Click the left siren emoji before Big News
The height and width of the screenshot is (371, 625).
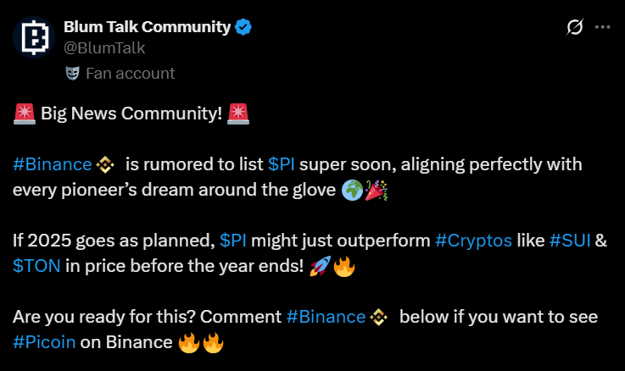(24, 114)
